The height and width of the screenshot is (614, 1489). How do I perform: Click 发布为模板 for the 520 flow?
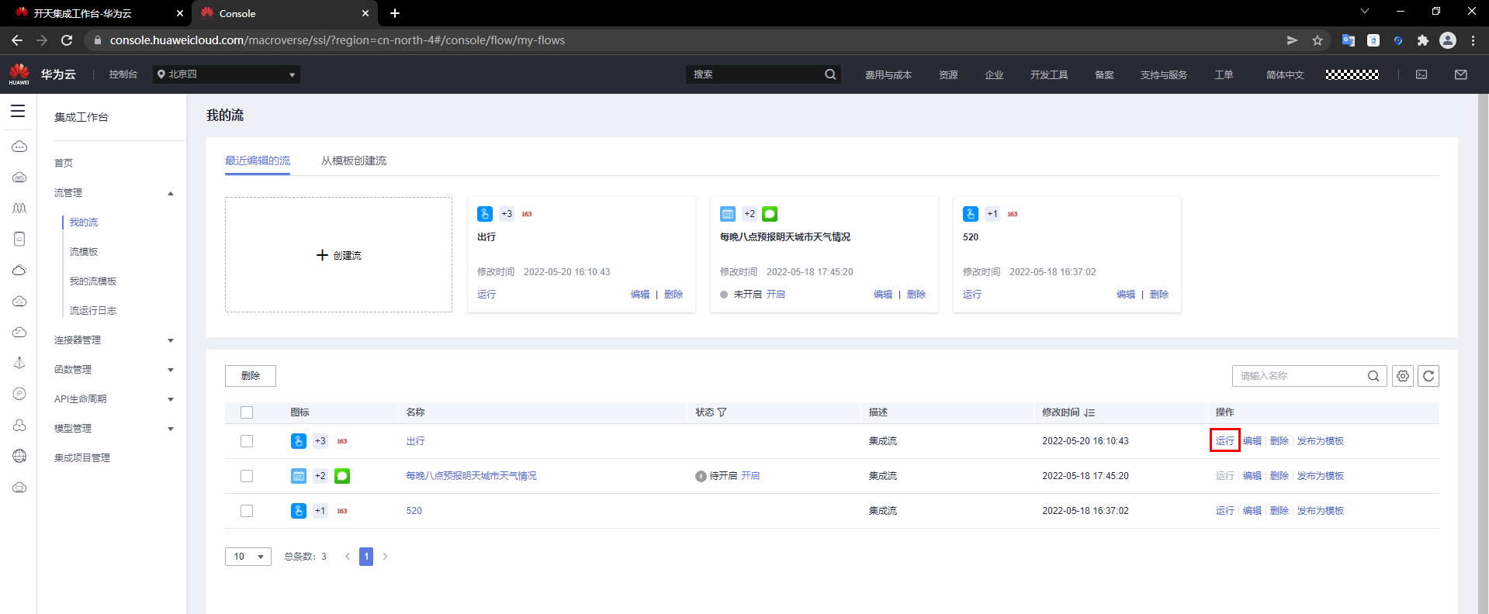click(1321, 511)
